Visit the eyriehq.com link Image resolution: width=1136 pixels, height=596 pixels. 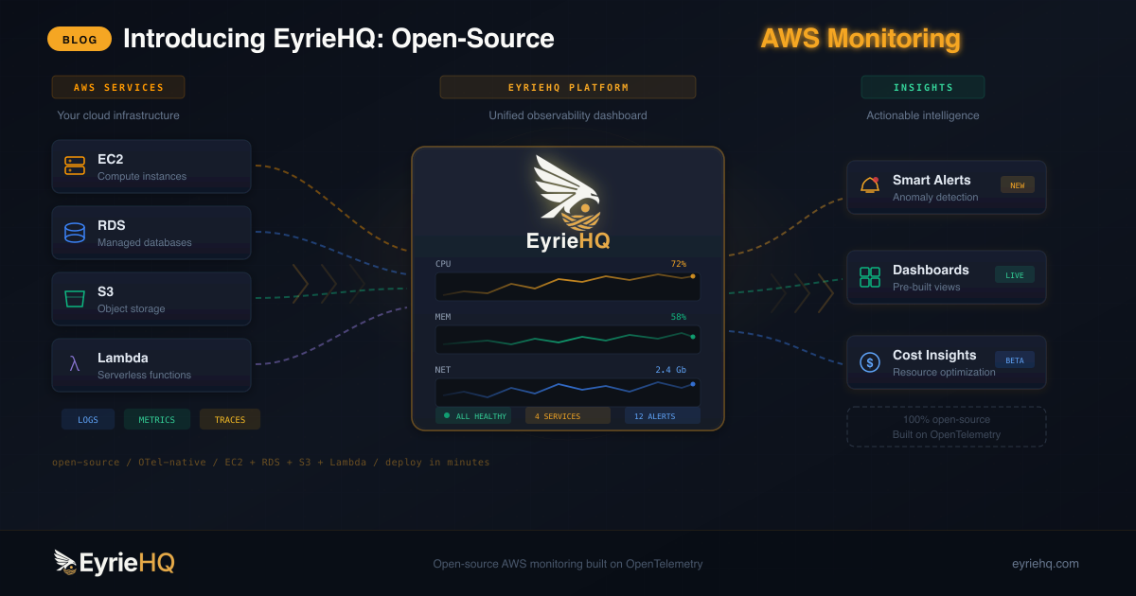1045,563
